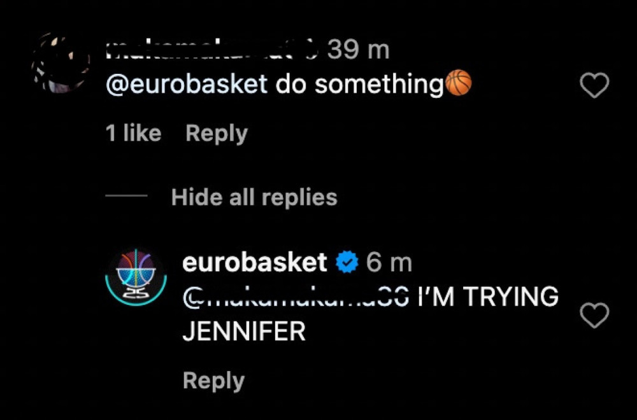The height and width of the screenshot is (420, 637).
Task: Open the @eurobasket mention link
Action: [187, 85]
